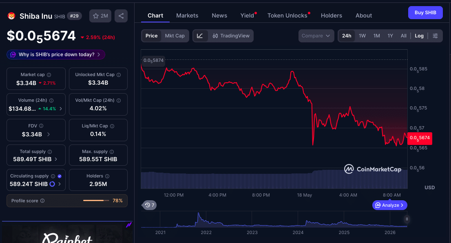
Task: Toggle Log scale on the chart
Action: coord(419,36)
